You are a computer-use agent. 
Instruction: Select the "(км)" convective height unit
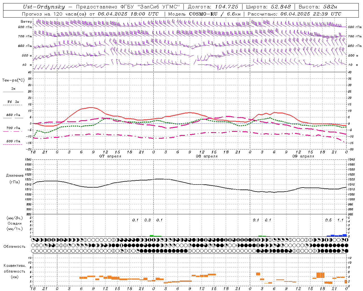coord(15,277)
